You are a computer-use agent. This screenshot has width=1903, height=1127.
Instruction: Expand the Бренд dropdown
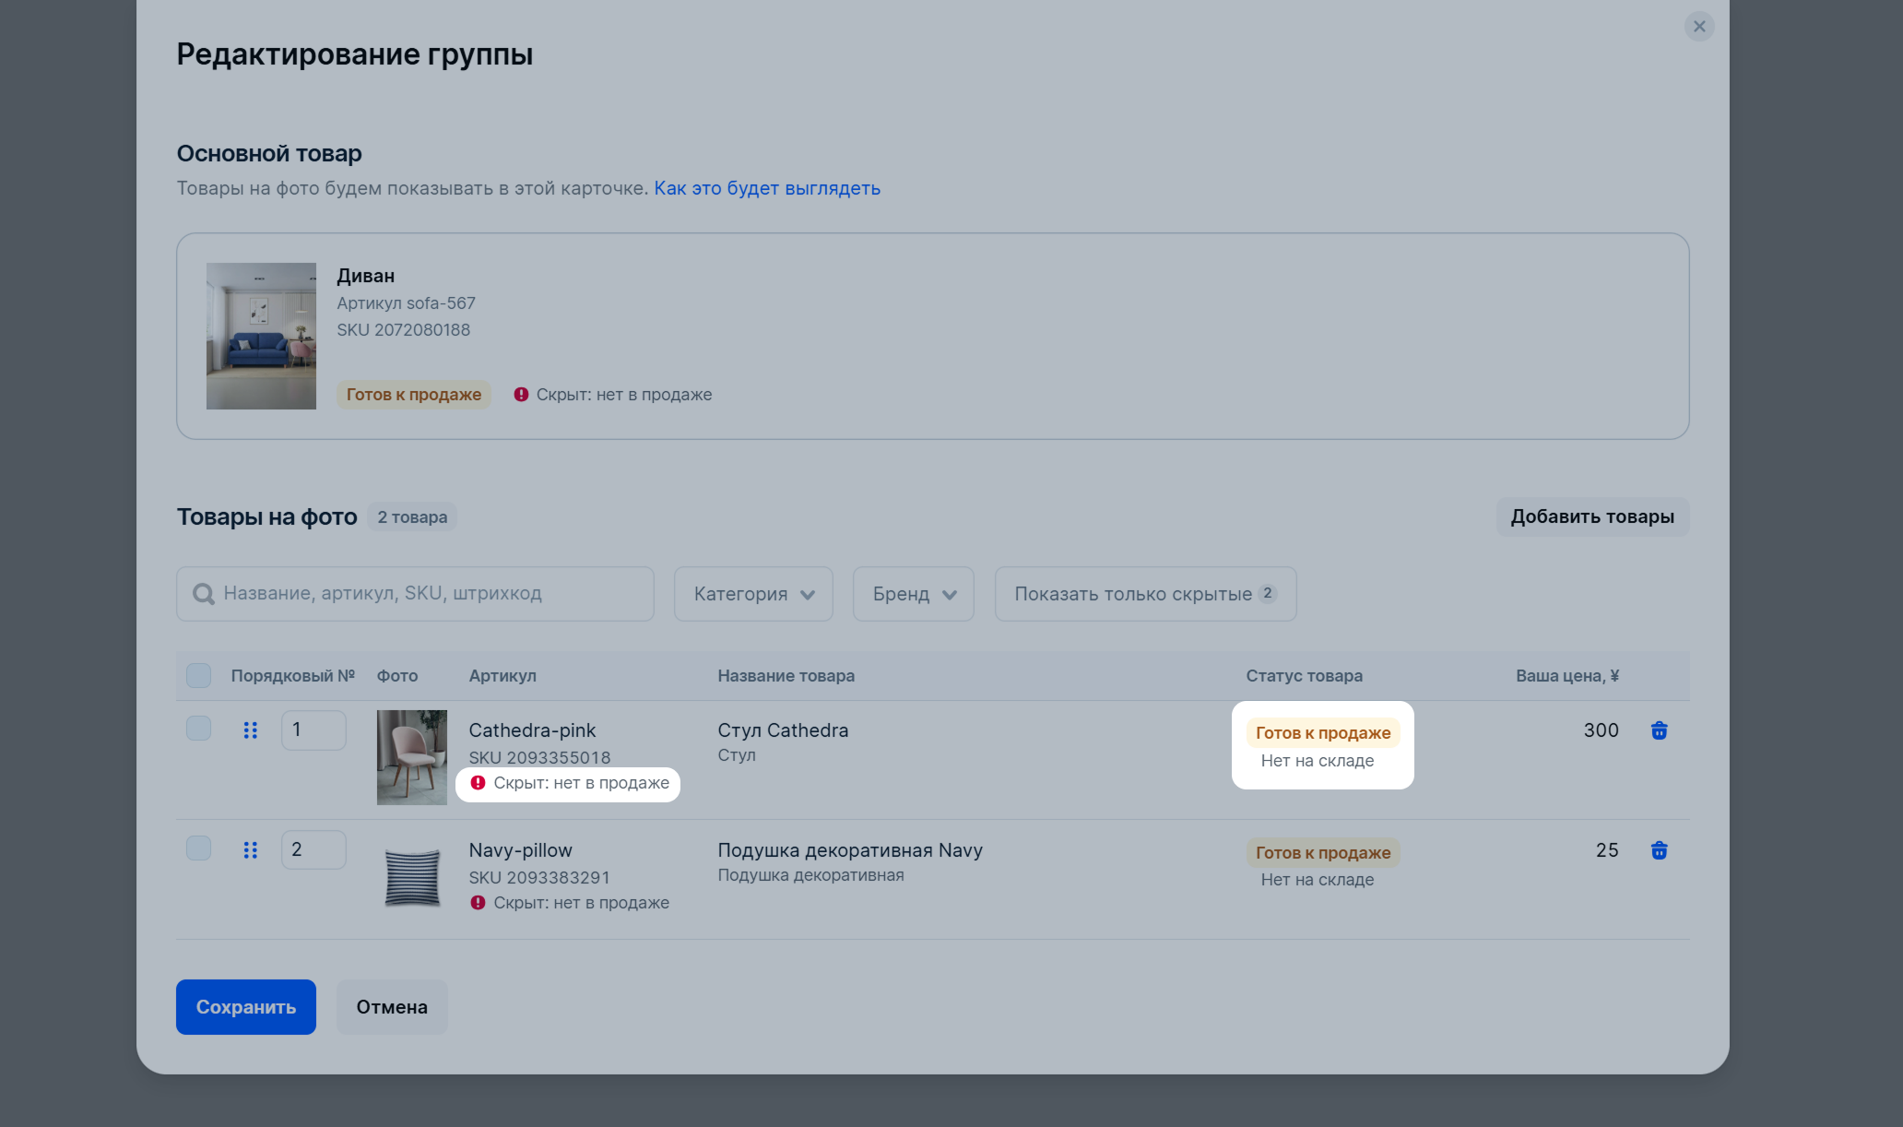tap(914, 594)
